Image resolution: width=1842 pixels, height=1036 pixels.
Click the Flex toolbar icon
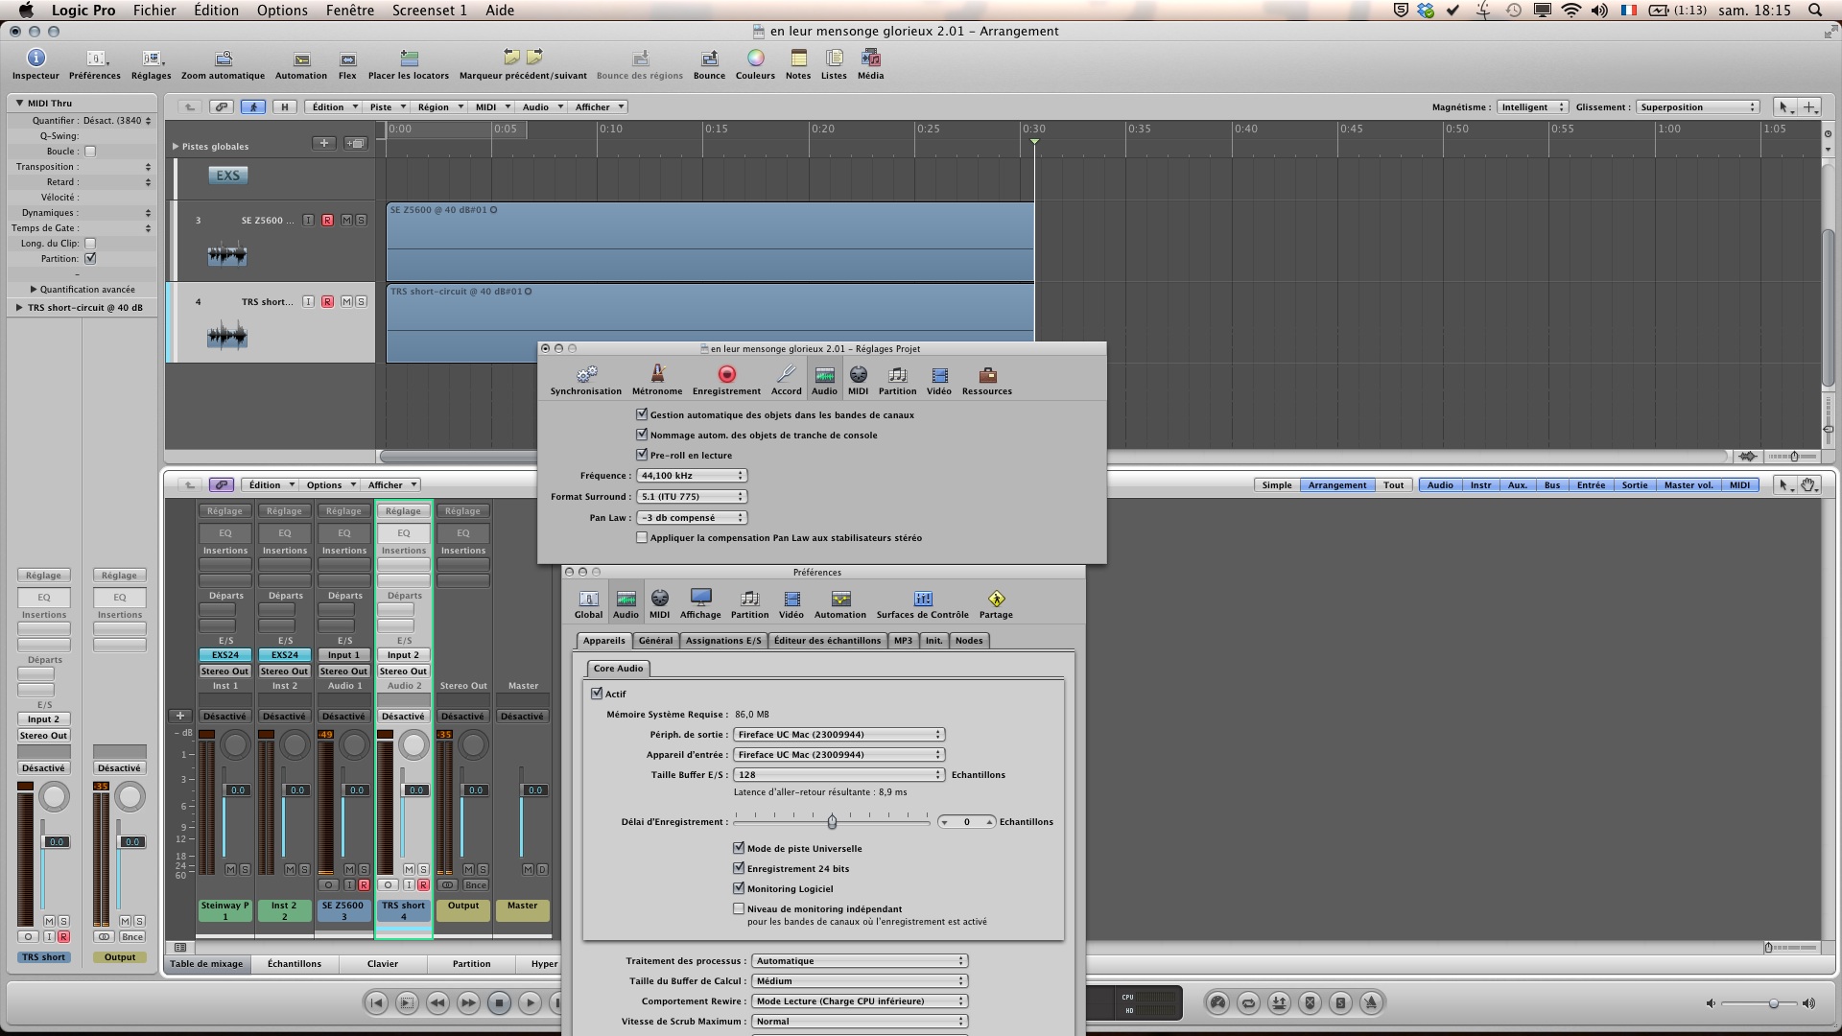(347, 59)
